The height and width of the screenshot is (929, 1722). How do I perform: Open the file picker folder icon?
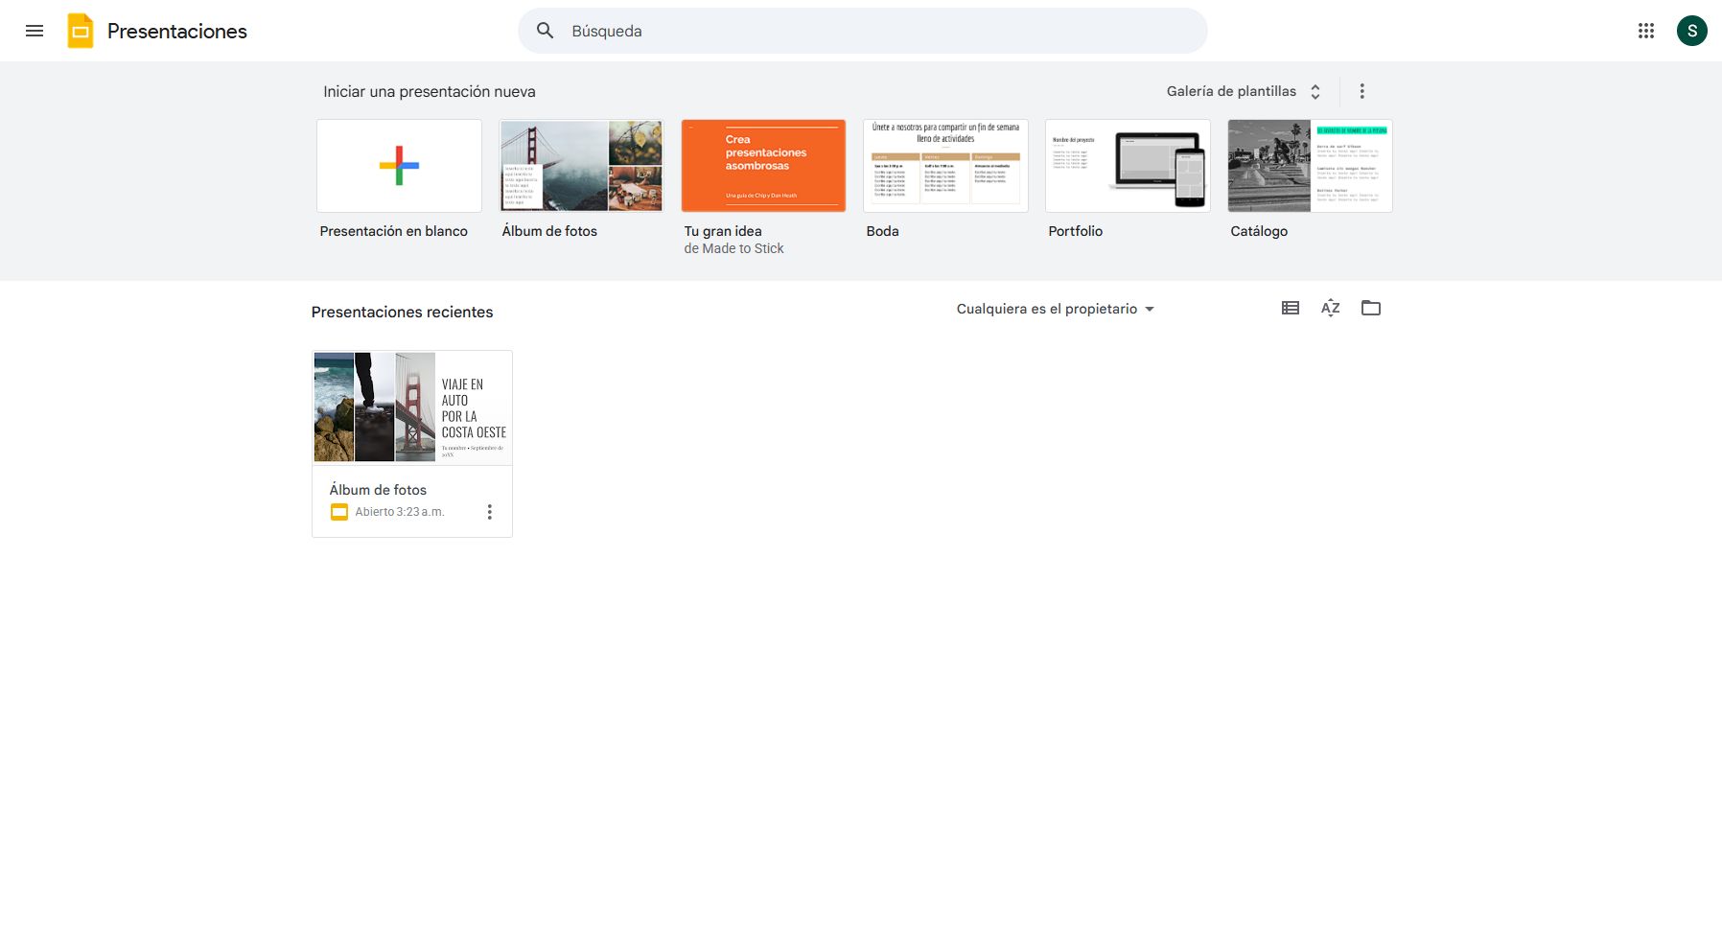pyautogui.click(x=1370, y=308)
